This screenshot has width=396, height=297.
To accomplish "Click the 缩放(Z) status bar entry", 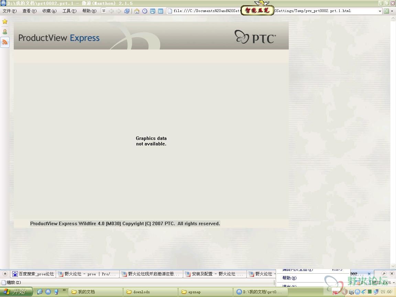I will [11, 282].
